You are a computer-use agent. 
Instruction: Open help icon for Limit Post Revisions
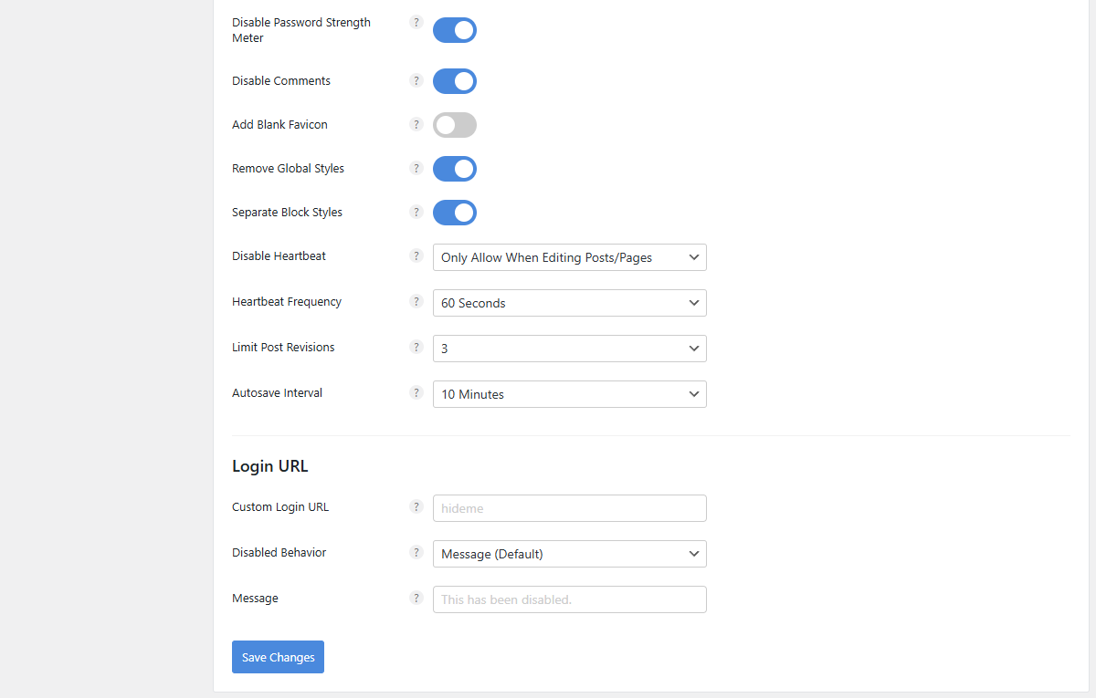(x=416, y=347)
